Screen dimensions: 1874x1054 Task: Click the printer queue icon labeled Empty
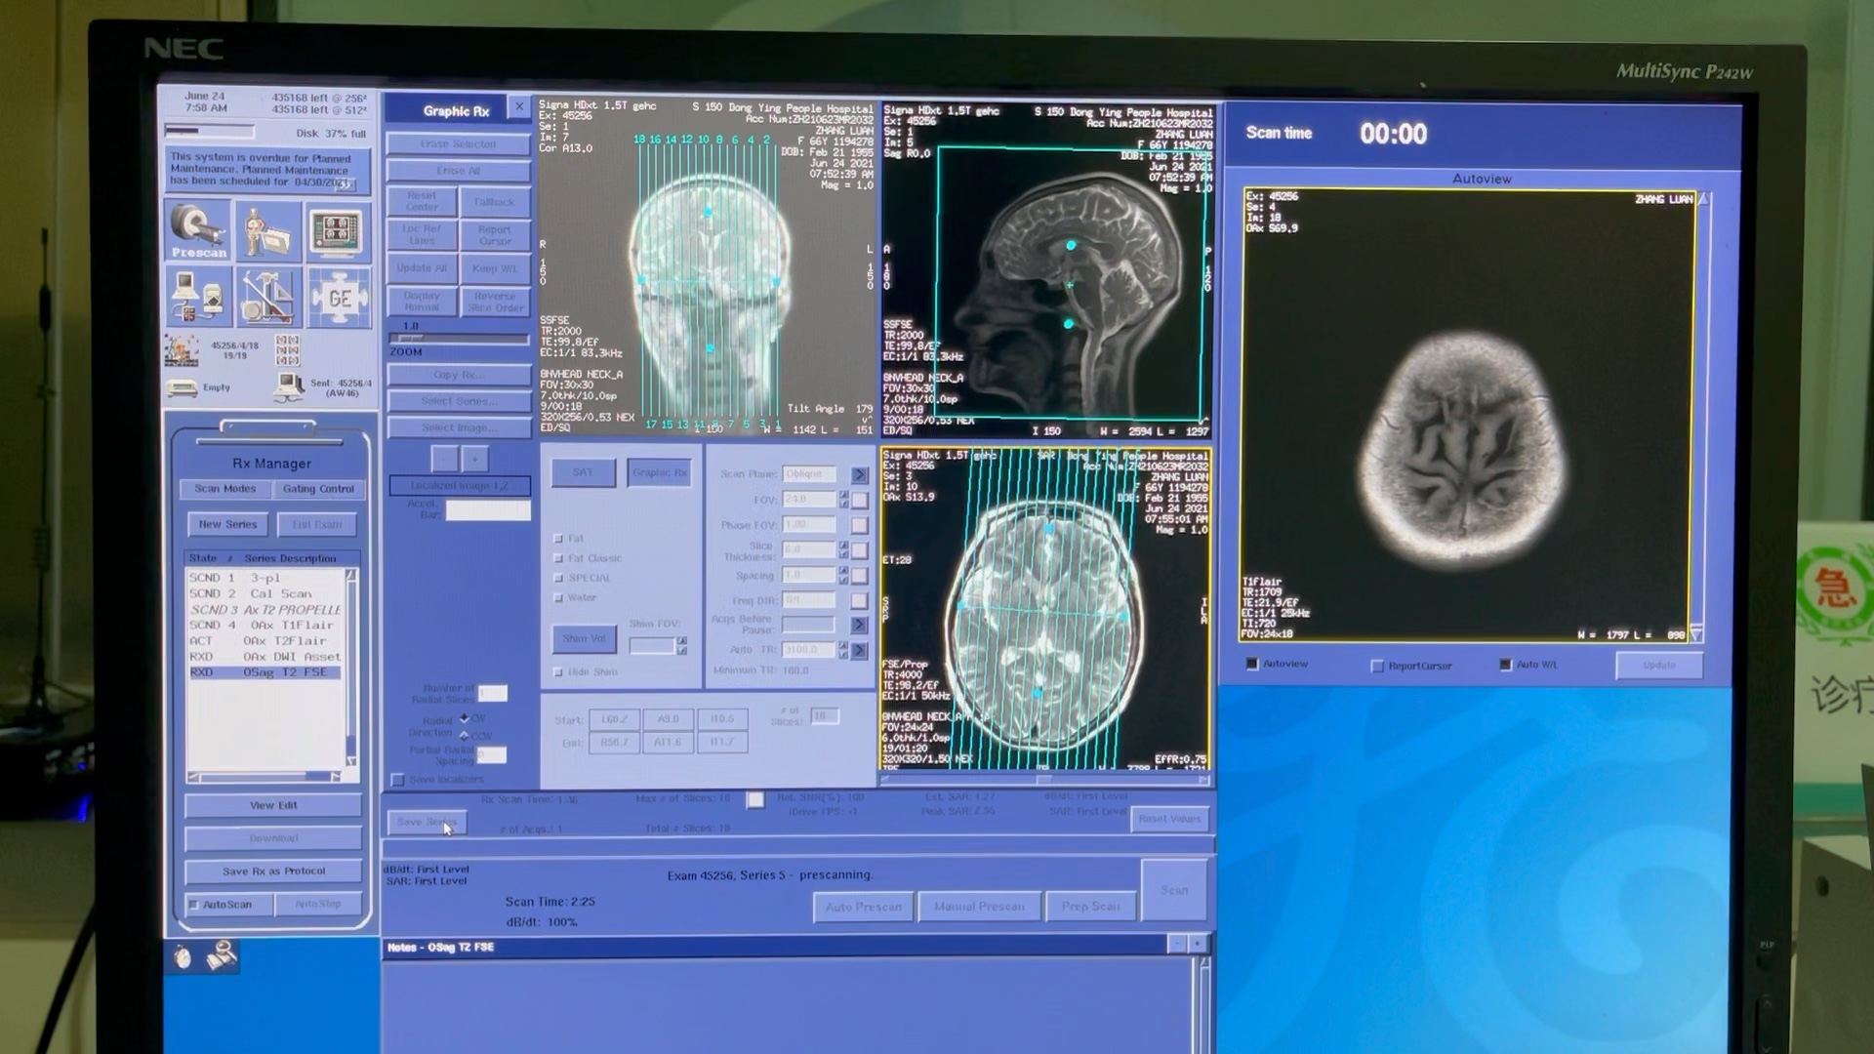[x=183, y=388]
